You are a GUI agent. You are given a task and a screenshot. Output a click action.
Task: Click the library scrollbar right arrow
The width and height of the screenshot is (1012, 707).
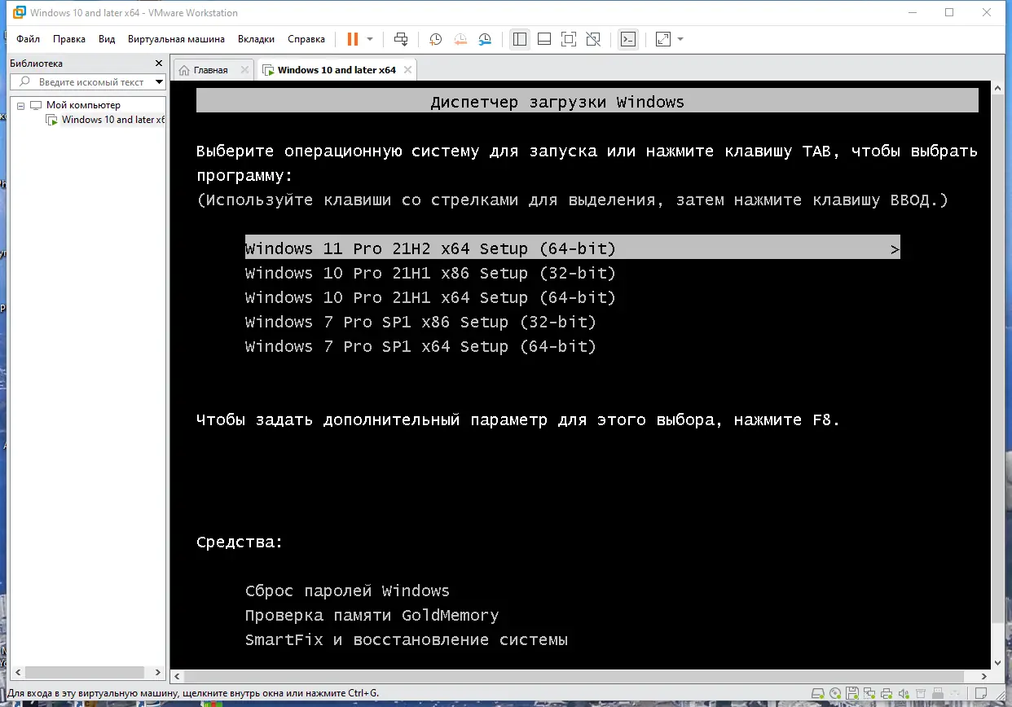[x=160, y=672]
